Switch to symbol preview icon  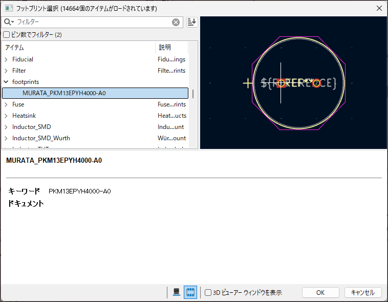click(177, 292)
